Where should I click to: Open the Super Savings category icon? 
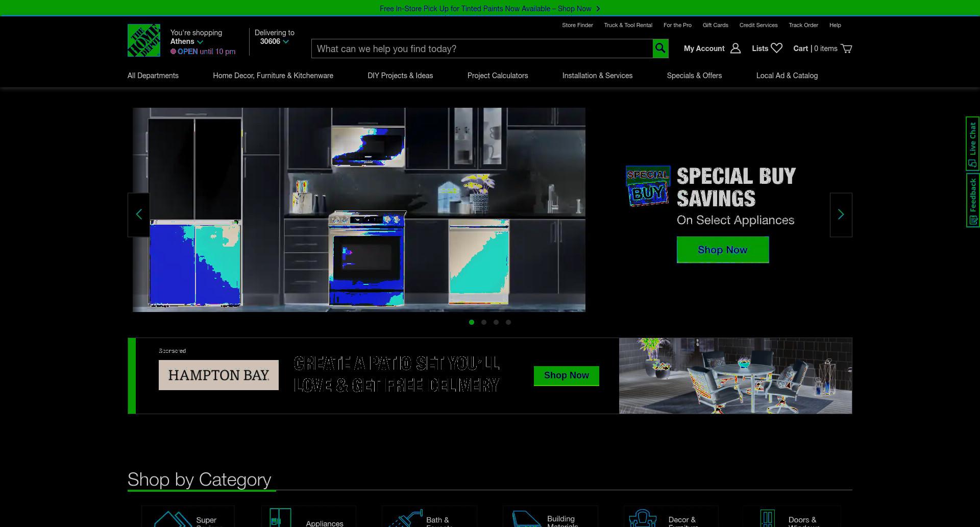[x=173, y=519]
